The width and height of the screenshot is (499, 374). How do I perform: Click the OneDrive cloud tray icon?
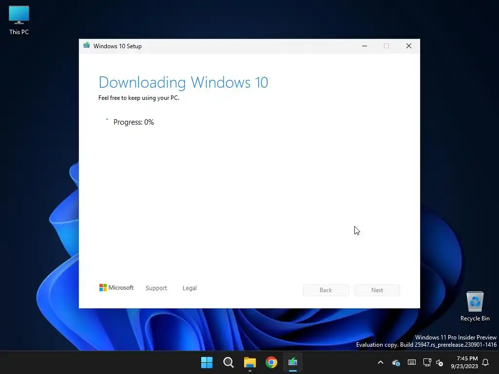pyautogui.click(x=396, y=362)
